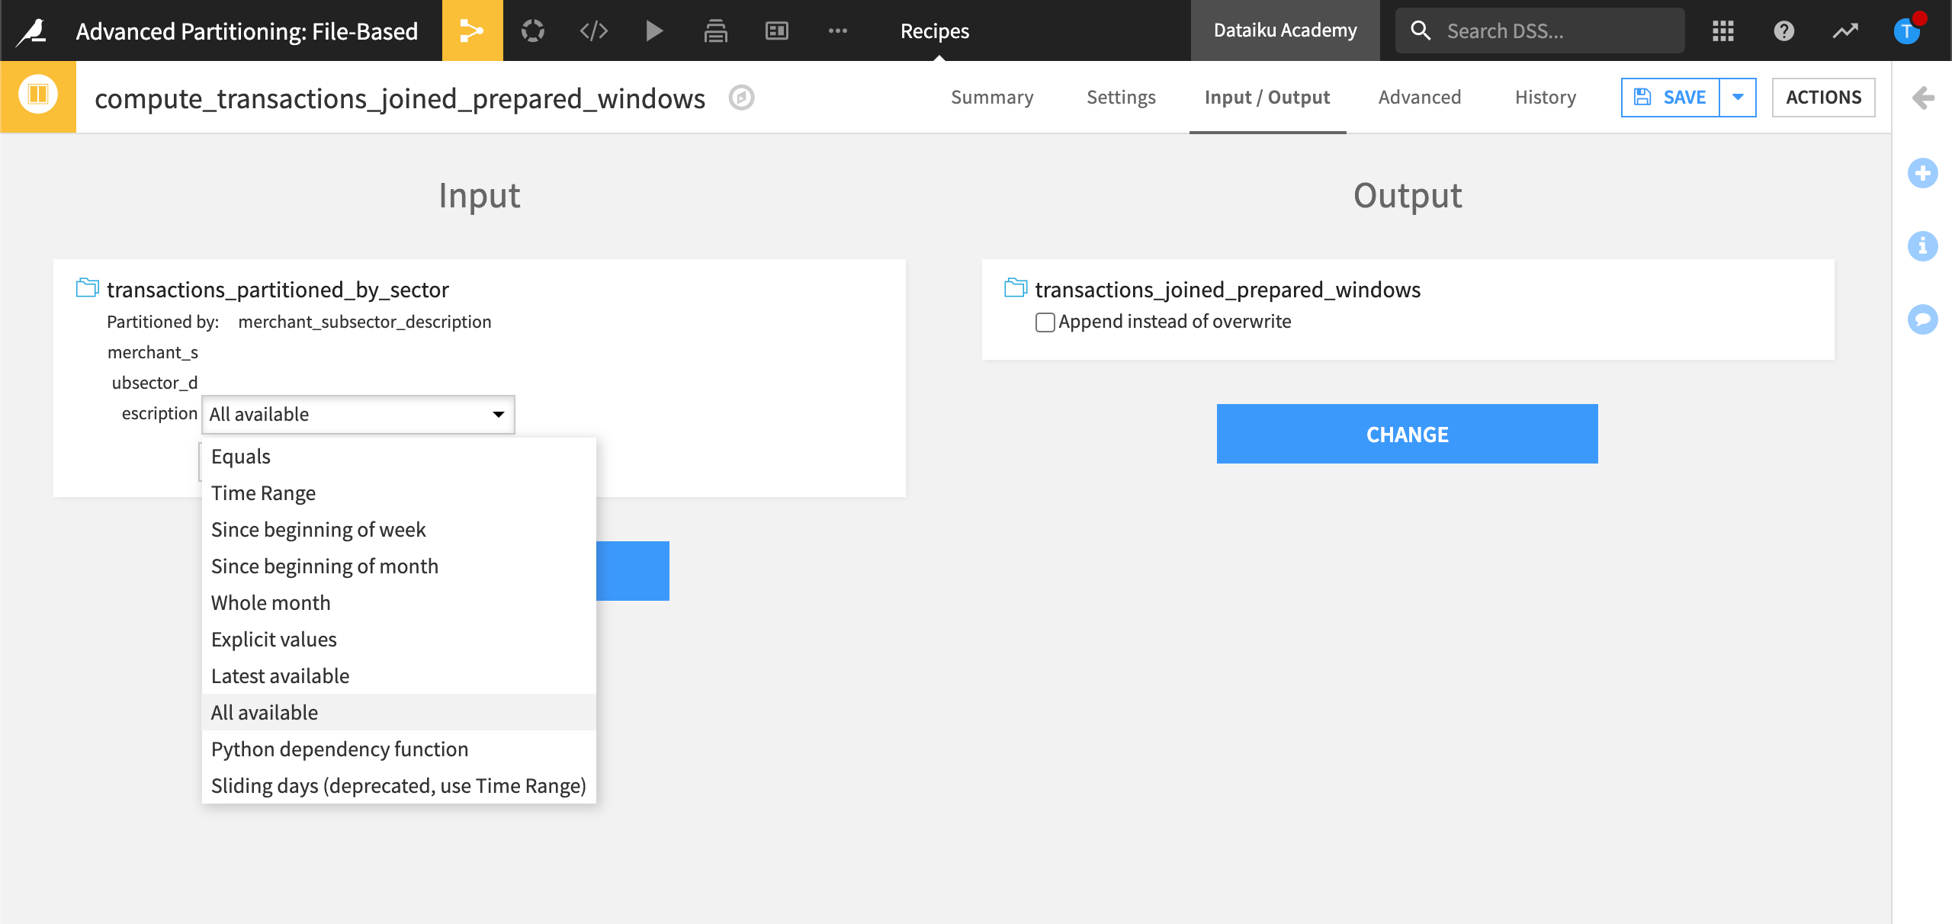Screen dimensions: 1952x924
Task: Expand the SAVE button dropdown arrow
Action: click(1738, 97)
